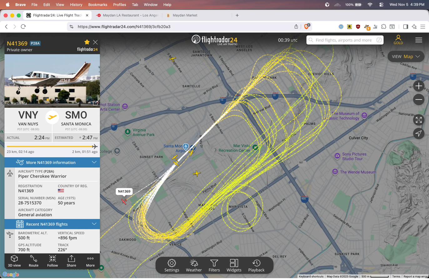Open the map Settings panel
The width and height of the screenshot is (429, 280).
[x=172, y=265]
